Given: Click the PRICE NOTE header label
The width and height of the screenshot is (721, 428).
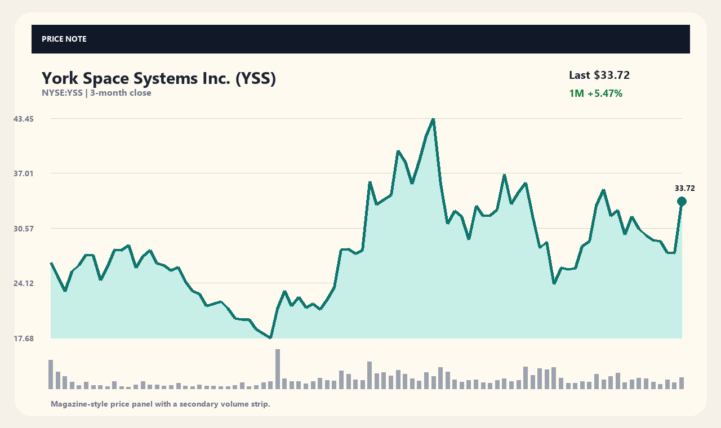Looking at the screenshot, I should [x=64, y=39].
